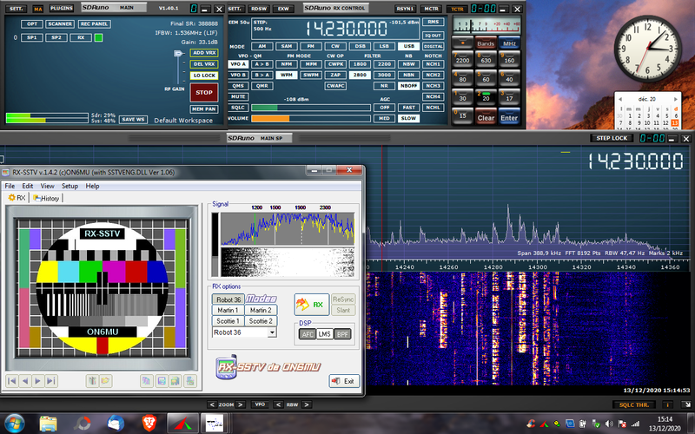
Task: Open the Robot 36 mode dropdown
Action: (271, 332)
